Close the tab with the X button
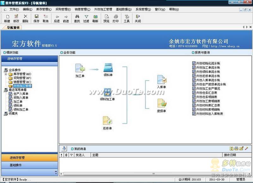253x183 pixels. pos(250,27)
